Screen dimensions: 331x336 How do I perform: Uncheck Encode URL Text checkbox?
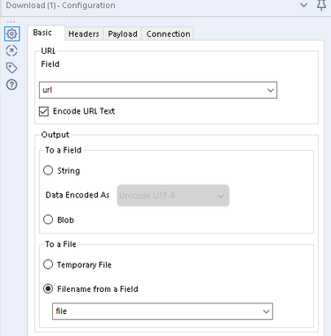click(x=43, y=111)
